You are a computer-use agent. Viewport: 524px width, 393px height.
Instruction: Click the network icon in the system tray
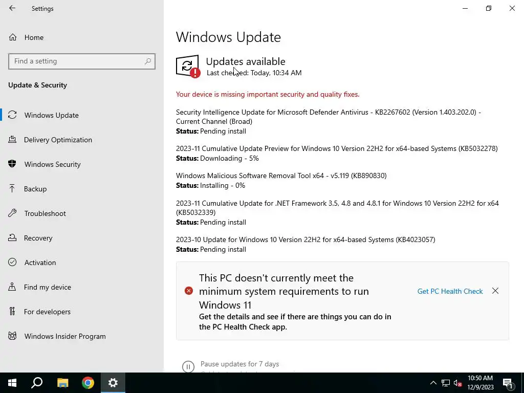[x=446, y=383]
